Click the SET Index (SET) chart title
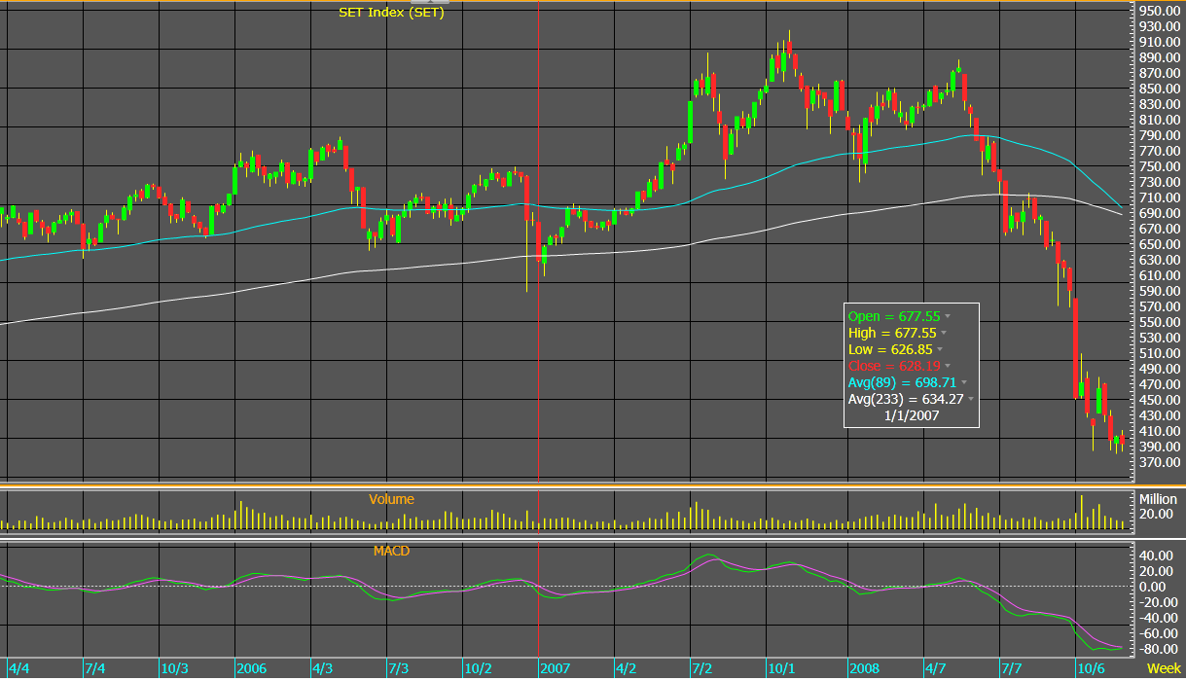This screenshot has width=1186, height=681. click(391, 13)
